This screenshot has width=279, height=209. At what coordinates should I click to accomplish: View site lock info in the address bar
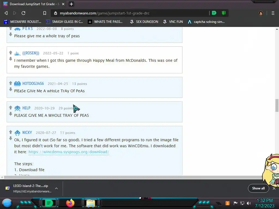coord(56,13)
